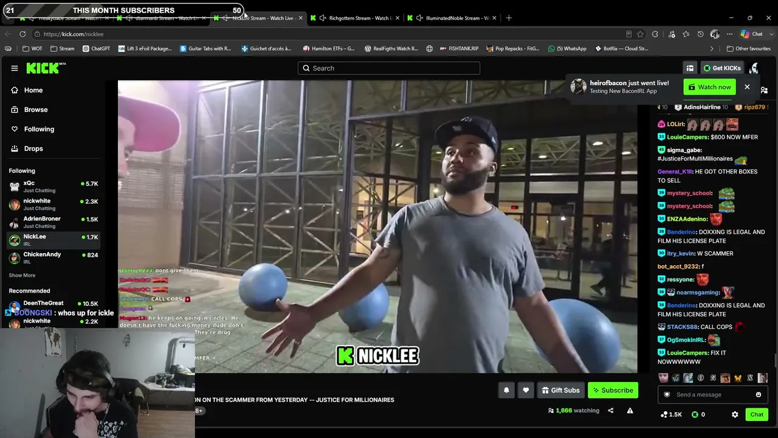Viewport: 778px width, 438px height.
Task: Close the Richgottem Stream tab
Action: pyautogui.click(x=398, y=18)
